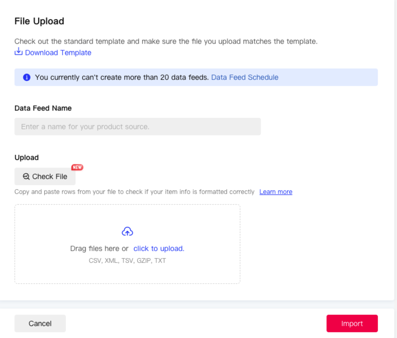Click the CSV, XML, TSV, GZIP, TXT formats text
This screenshot has height=338, width=397.
coord(127,261)
